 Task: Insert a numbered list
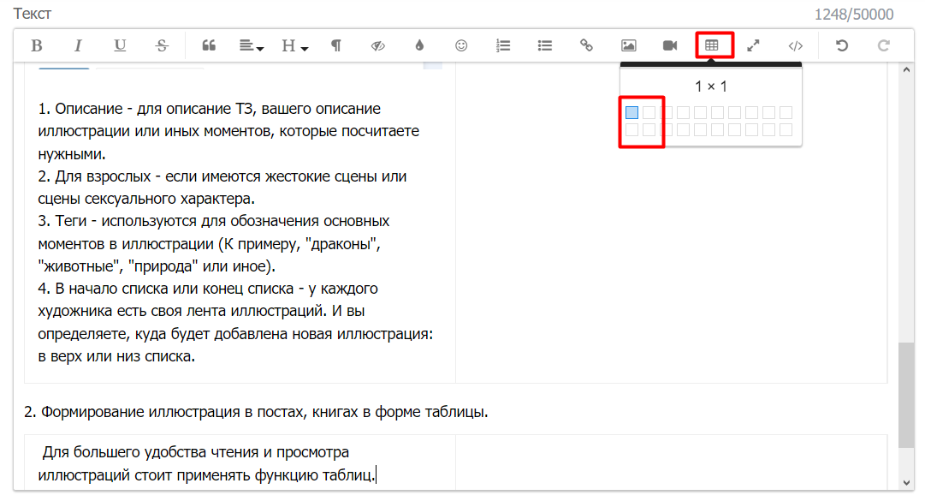tap(503, 46)
